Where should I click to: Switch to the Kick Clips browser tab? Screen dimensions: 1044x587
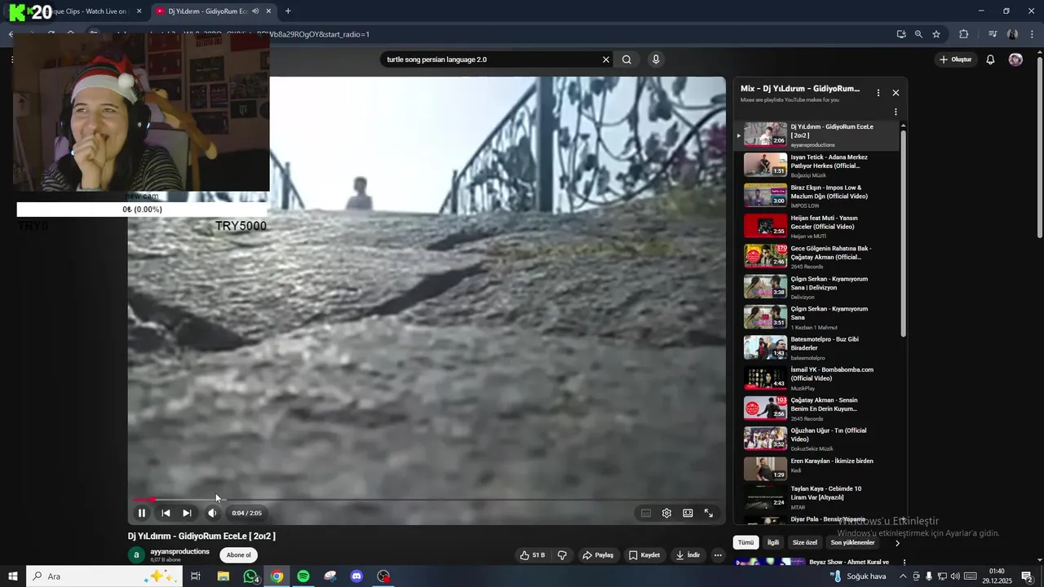click(90, 11)
